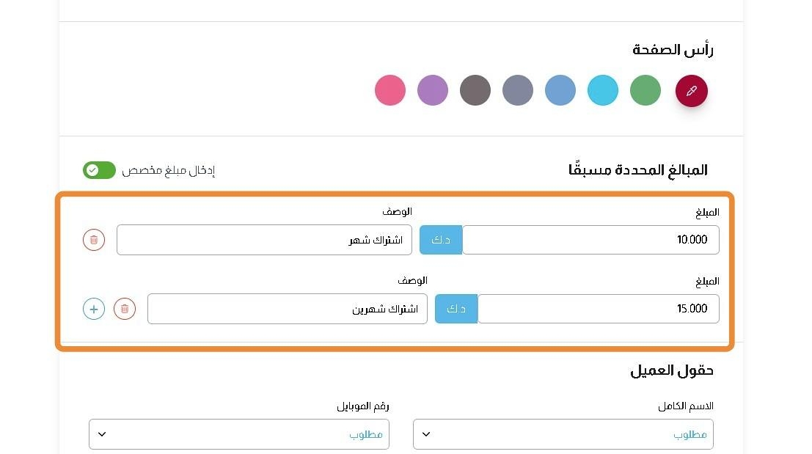Select the purple header color
The height and width of the screenshot is (454, 812).
click(x=433, y=90)
